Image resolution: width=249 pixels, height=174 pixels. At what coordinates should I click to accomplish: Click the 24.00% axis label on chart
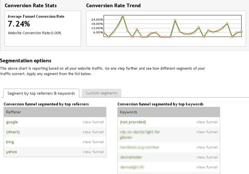(97, 19)
